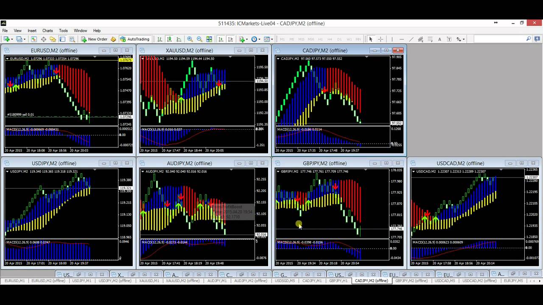
Task: Select the equidistant channel tool
Action: [x=421, y=39]
